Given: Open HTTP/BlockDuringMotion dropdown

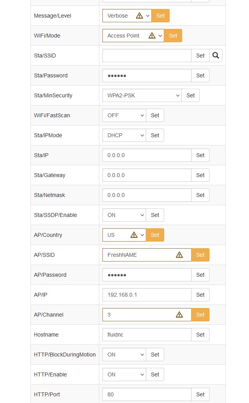Looking at the screenshot, I should pyautogui.click(x=124, y=355).
